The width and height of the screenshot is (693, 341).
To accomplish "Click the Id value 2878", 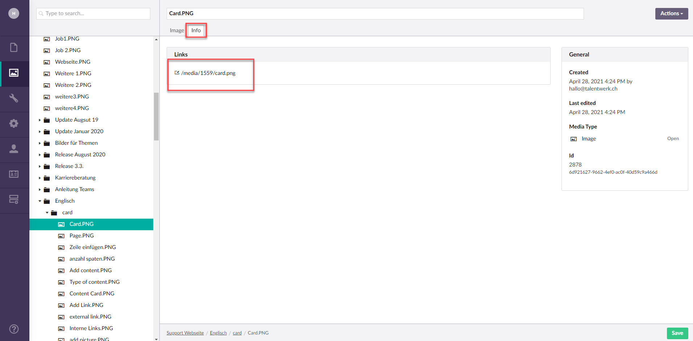I will pyautogui.click(x=575, y=165).
